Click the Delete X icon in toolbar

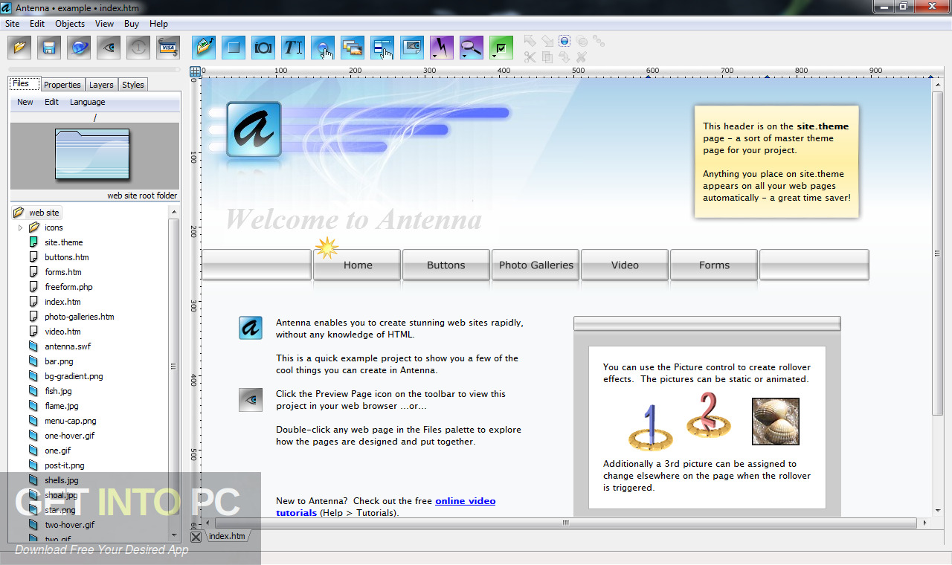click(582, 56)
